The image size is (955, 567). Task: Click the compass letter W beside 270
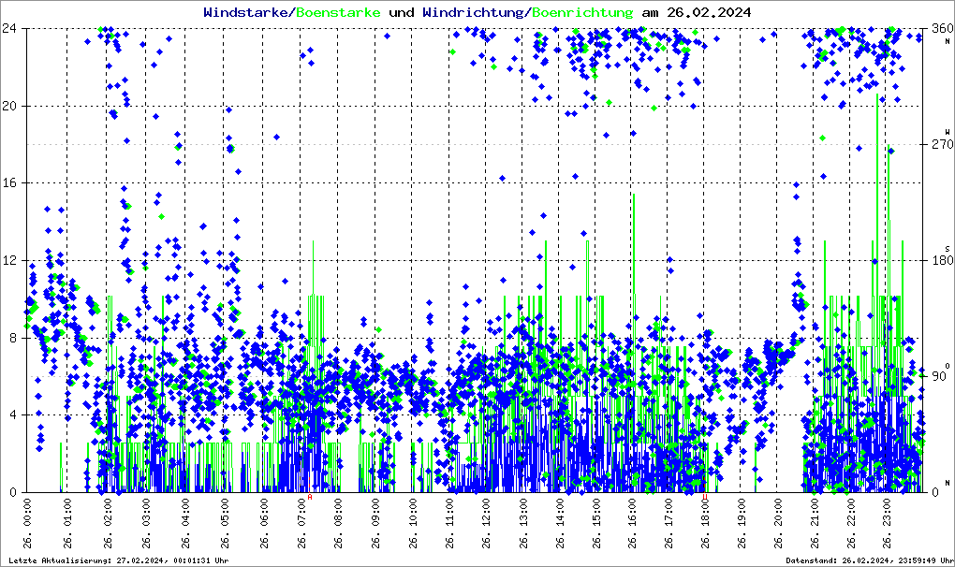[x=948, y=132]
